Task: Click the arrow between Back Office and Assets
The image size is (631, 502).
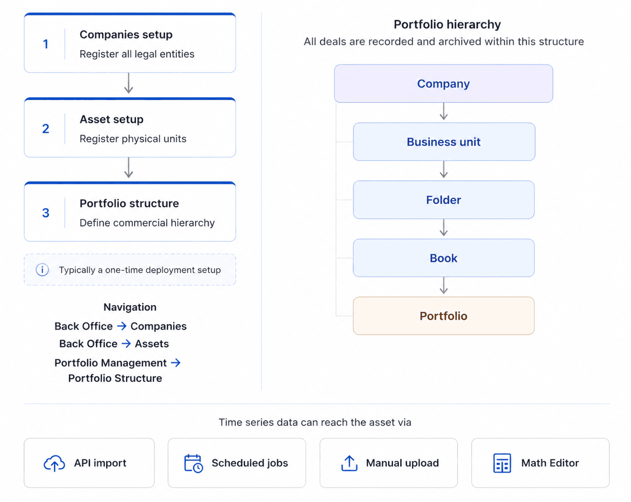Action: click(126, 344)
